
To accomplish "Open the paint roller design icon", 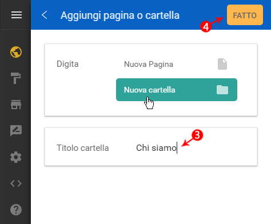I will click(x=15, y=78).
